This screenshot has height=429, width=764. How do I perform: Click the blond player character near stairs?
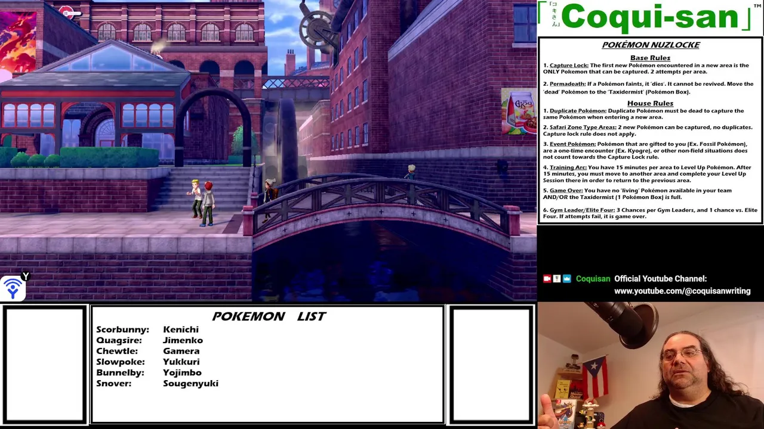pos(196,199)
